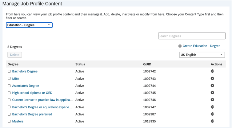Viewport: 232px width, 128px height.
Task: Select the MBA row checkbox
Action: point(9,79)
